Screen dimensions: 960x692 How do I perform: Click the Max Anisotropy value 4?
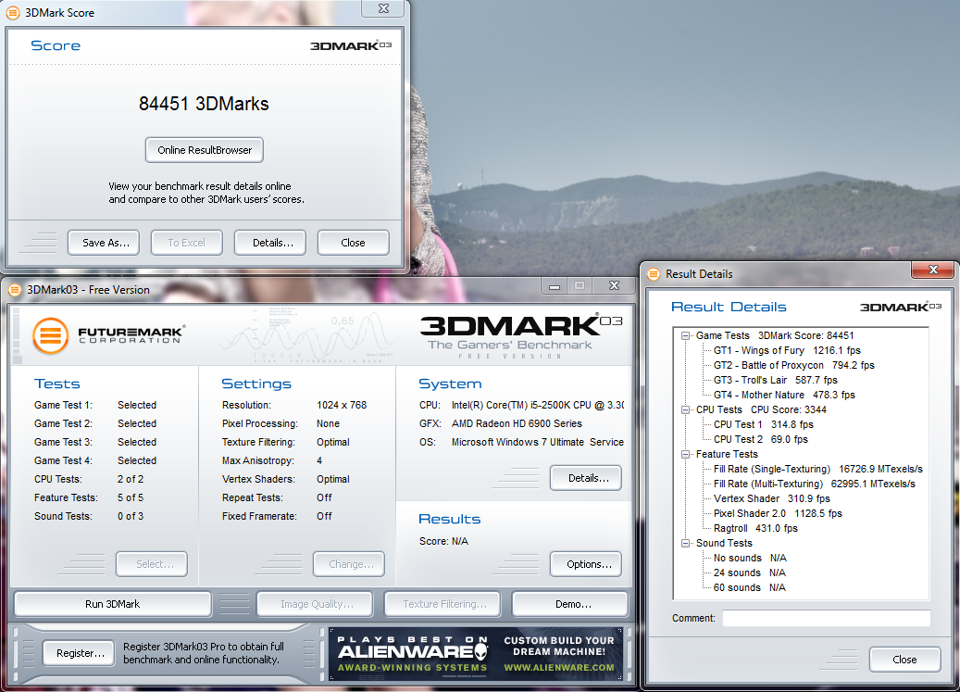pos(319,460)
